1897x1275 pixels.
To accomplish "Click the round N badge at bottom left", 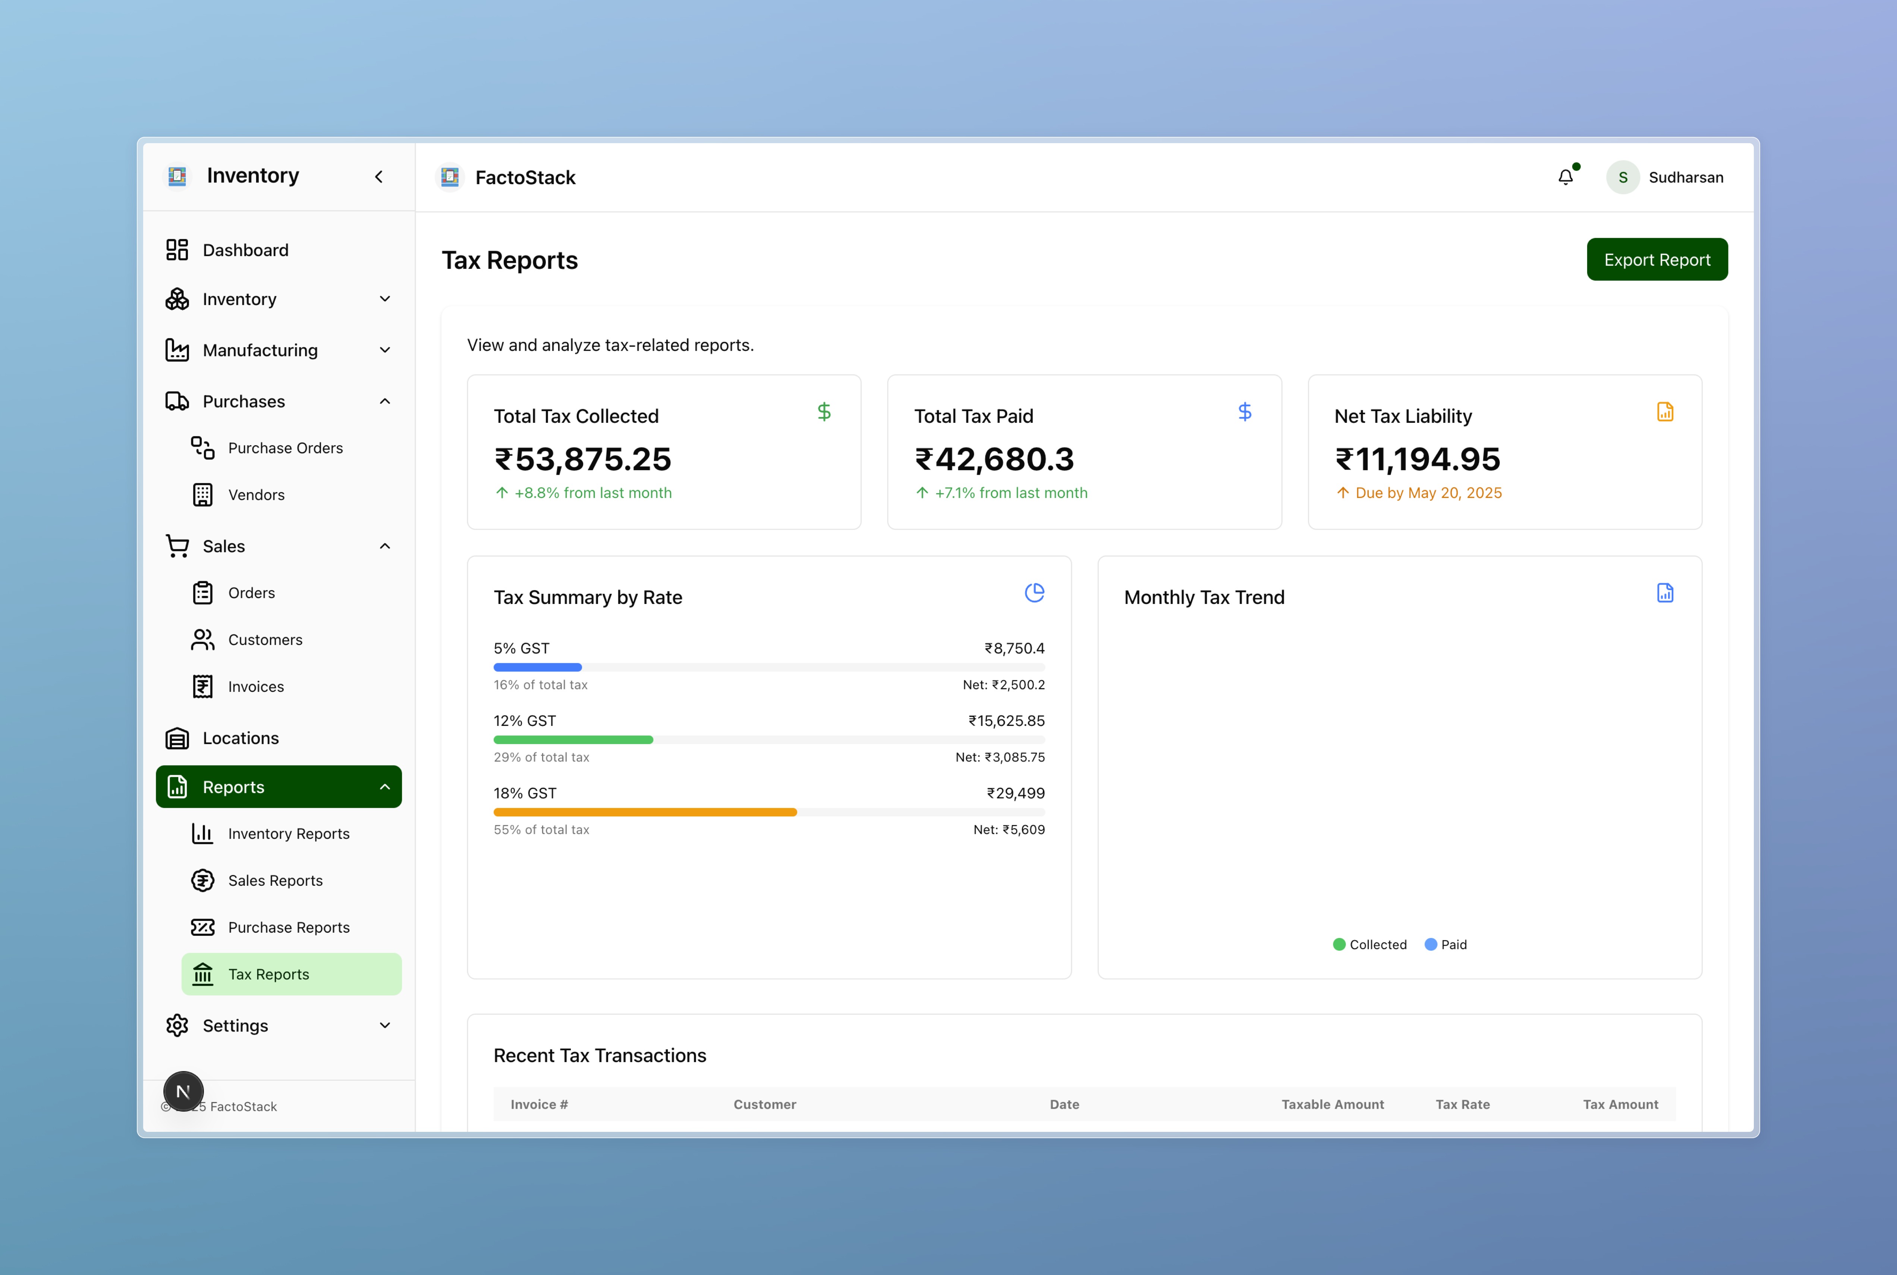I will (184, 1091).
